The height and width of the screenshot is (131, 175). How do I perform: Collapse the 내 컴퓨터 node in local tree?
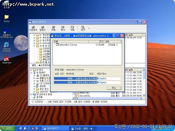pyautogui.click(x=31, y=73)
